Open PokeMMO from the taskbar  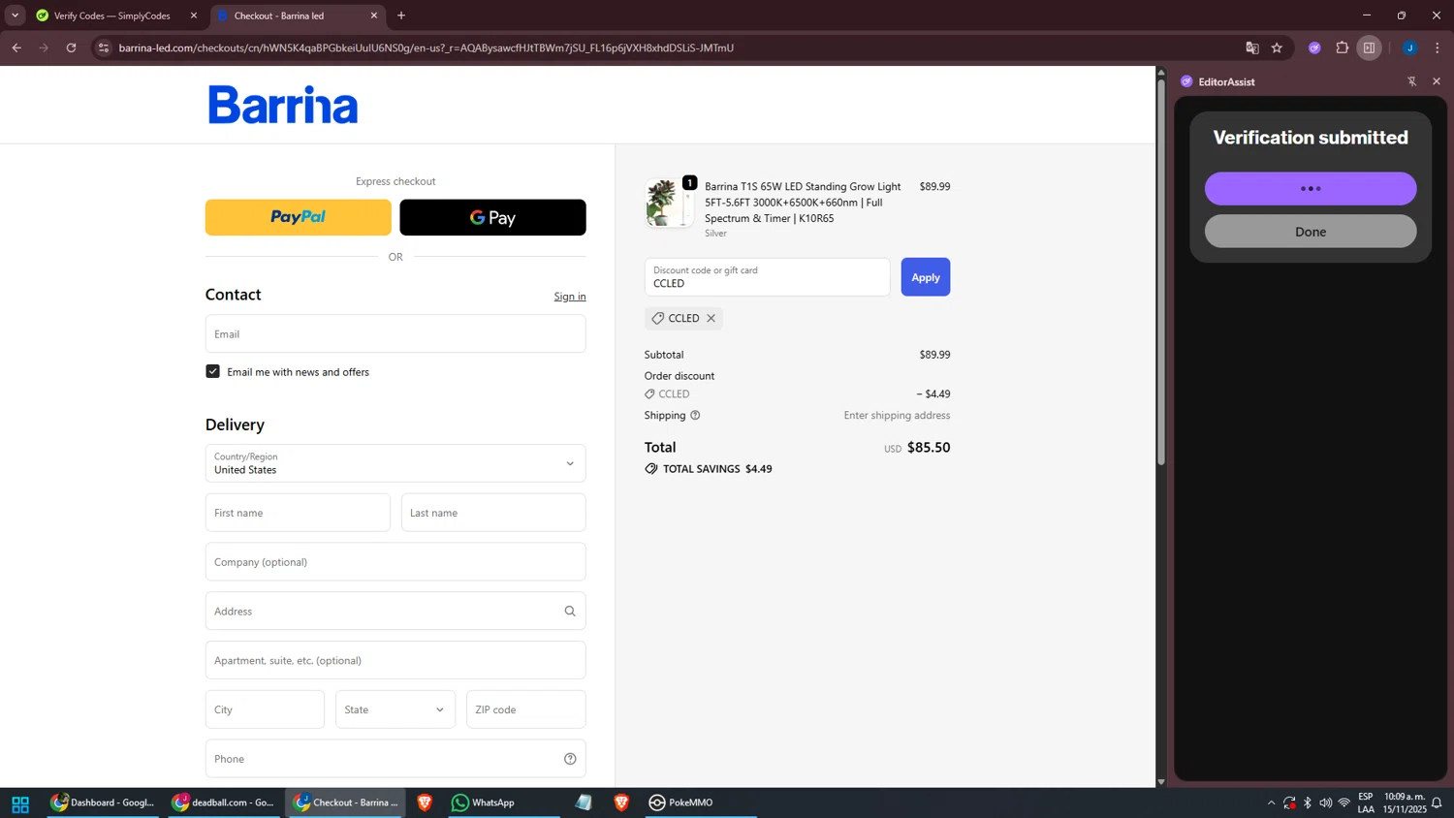point(701,802)
